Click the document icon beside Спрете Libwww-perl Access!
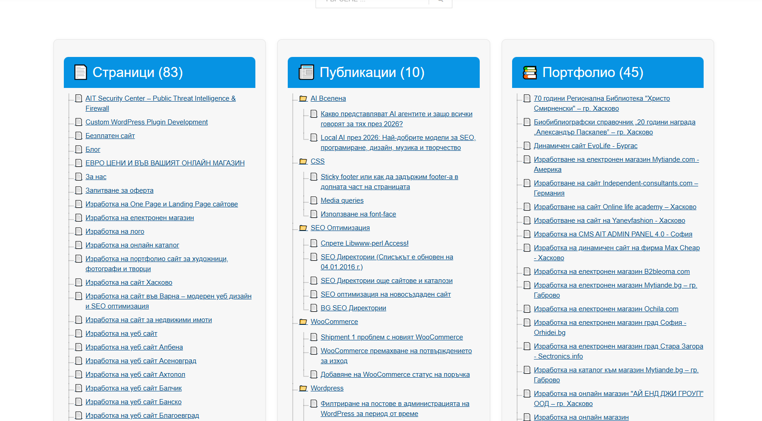Image resolution: width=762 pixels, height=421 pixels. tap(314, 243)
